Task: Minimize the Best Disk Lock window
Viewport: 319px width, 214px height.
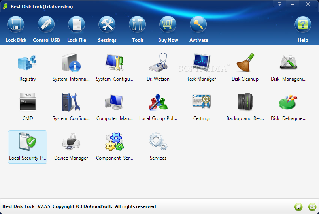Action: [293, 4]
